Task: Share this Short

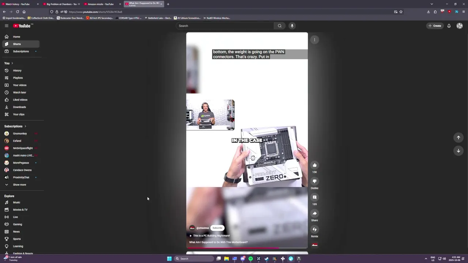Action: point(314,213)
